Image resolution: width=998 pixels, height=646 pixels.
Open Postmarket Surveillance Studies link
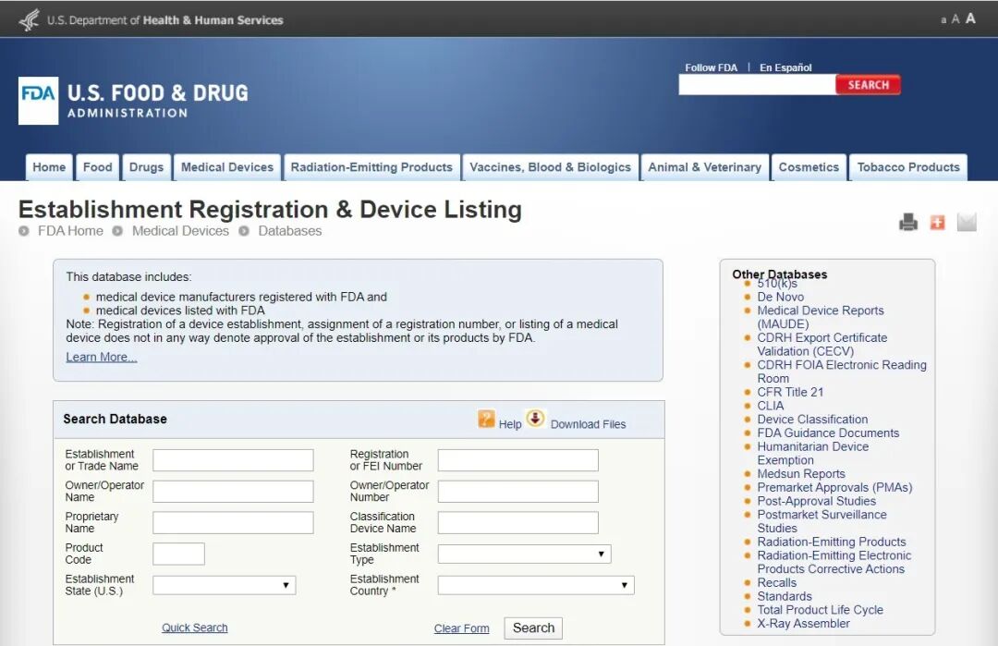[822, 521]
